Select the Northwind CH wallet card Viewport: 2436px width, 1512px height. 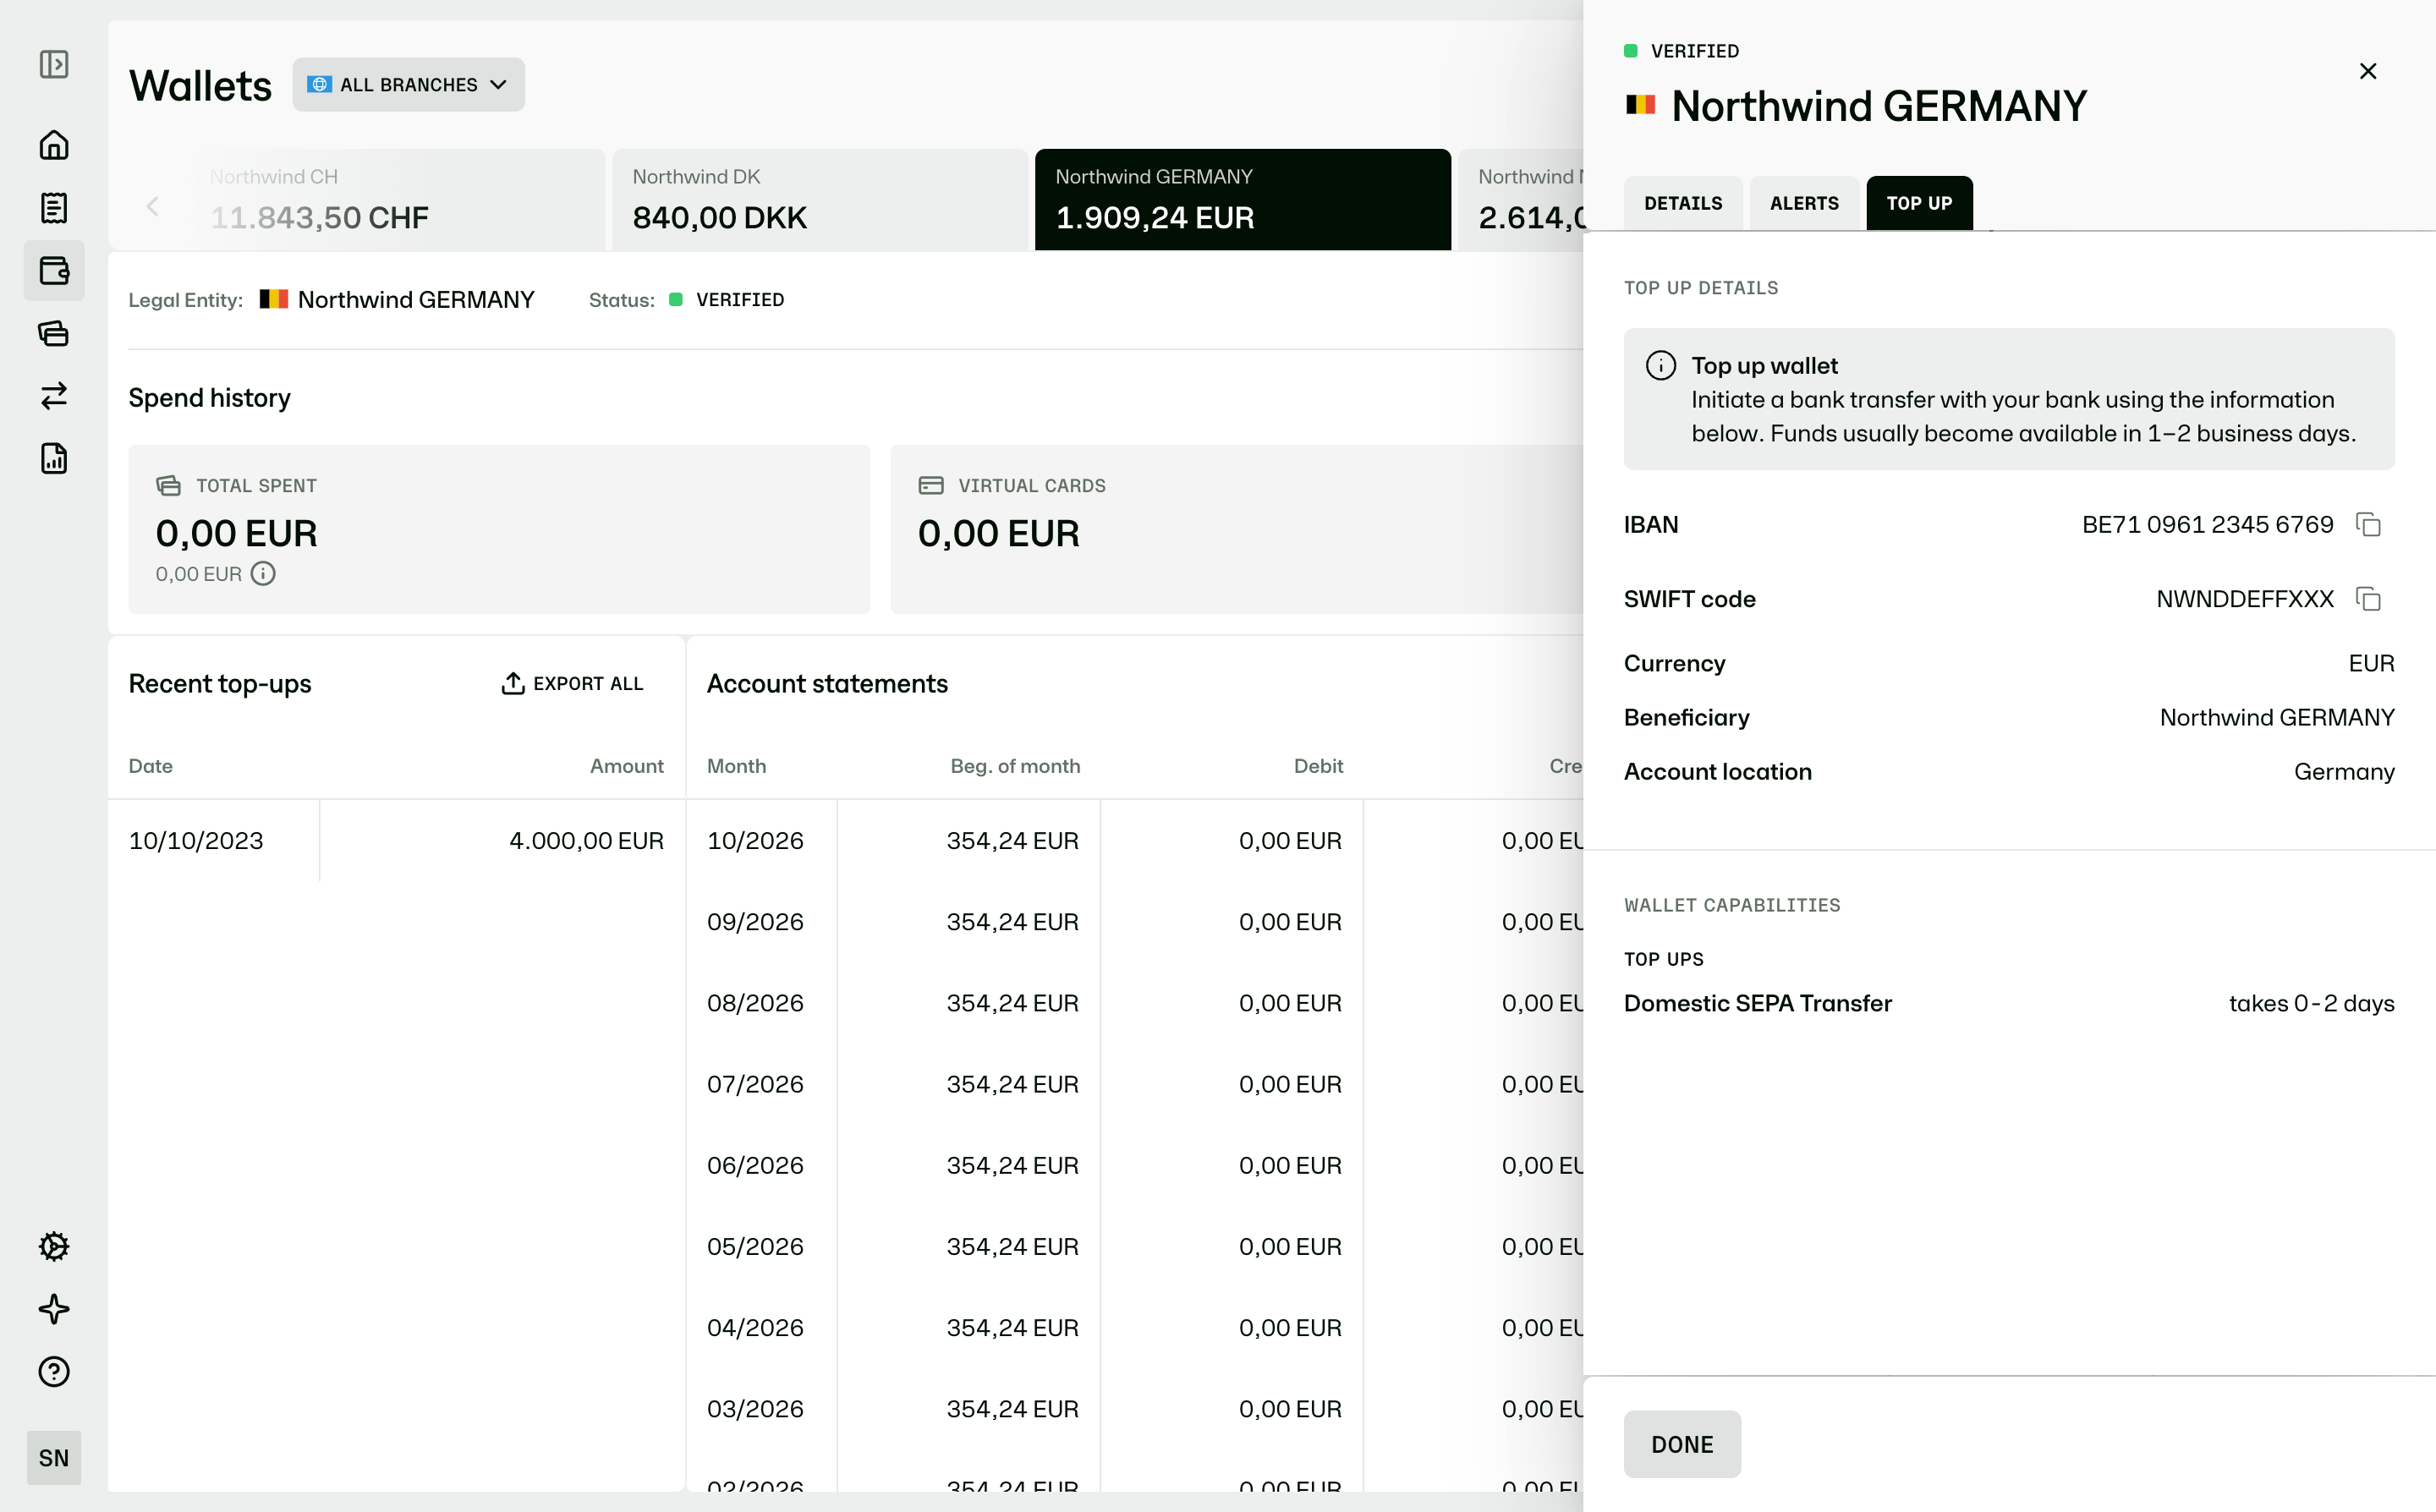click(x=397, y=200)
